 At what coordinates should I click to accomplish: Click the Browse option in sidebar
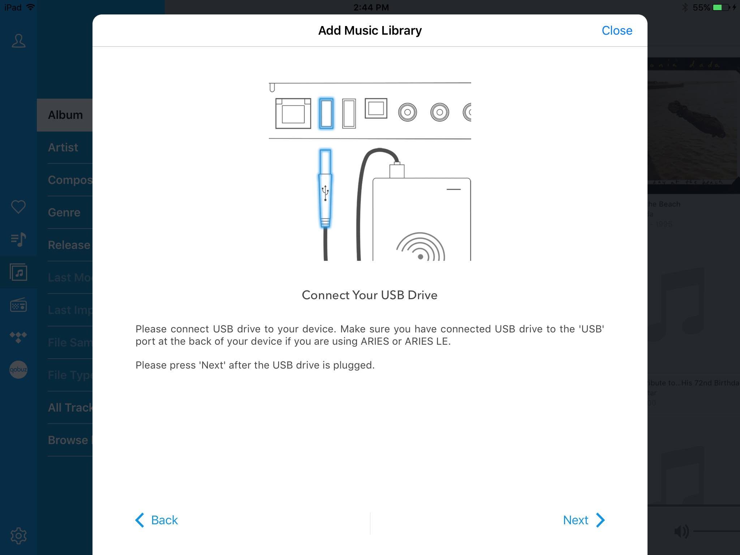(x=68, y=440)
